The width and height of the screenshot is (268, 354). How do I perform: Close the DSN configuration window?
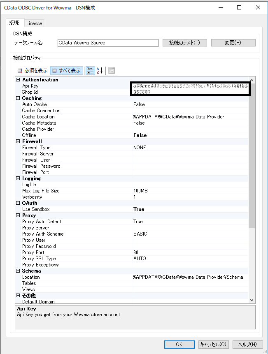coord(258,8)
